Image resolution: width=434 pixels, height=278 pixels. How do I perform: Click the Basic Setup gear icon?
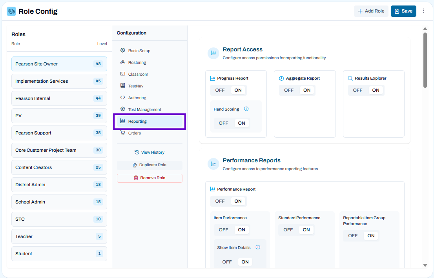[122, 50]
